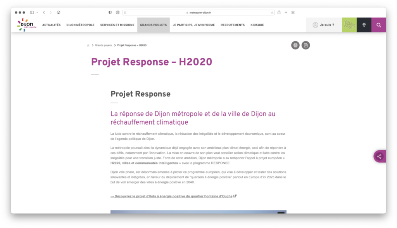Open the magenta search magnifier icon

pos(379,25)
